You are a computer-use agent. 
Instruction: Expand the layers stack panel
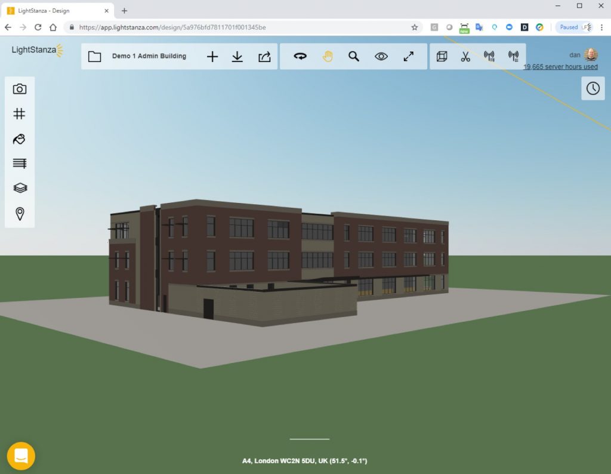tap(20, 188)
